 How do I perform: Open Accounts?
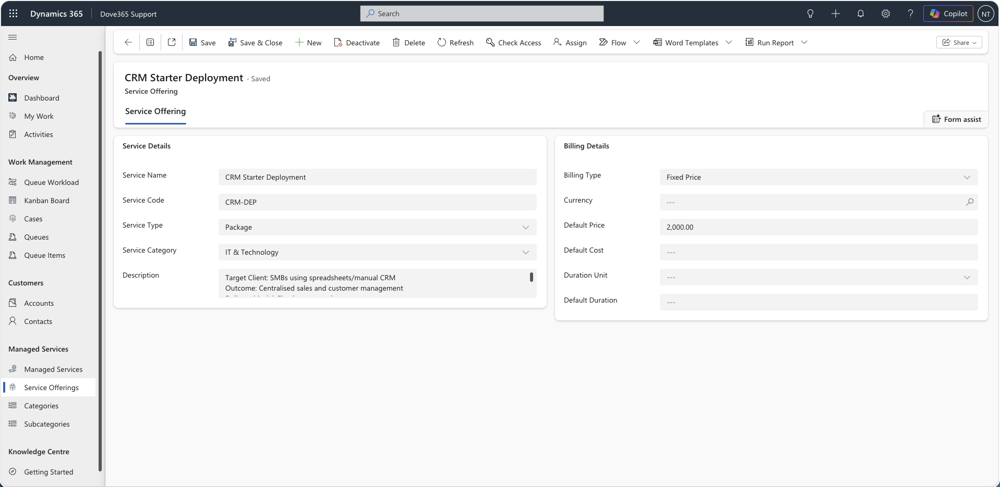point(48,303)
